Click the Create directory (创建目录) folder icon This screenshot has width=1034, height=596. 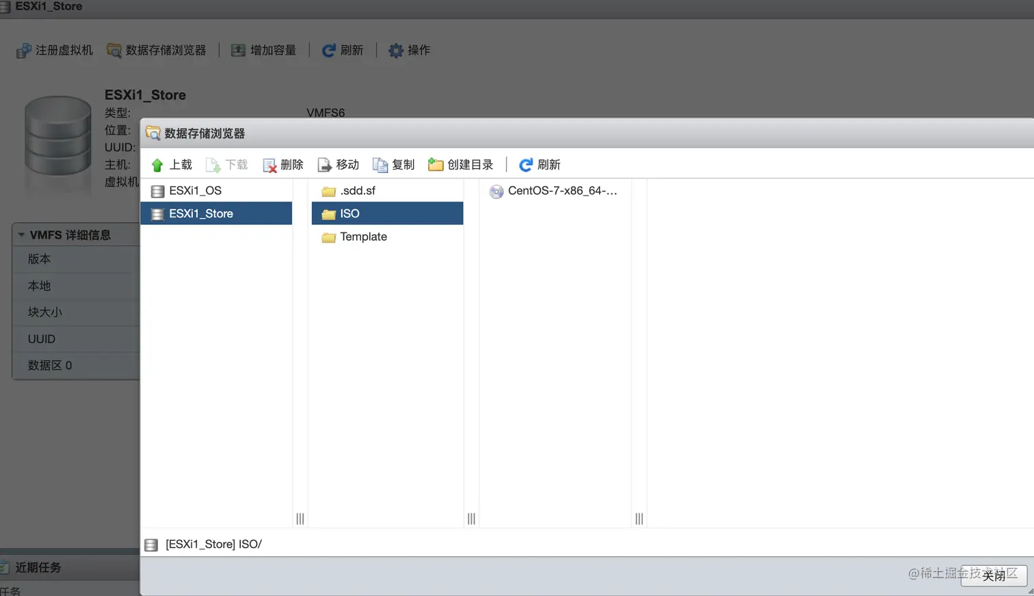436,165
